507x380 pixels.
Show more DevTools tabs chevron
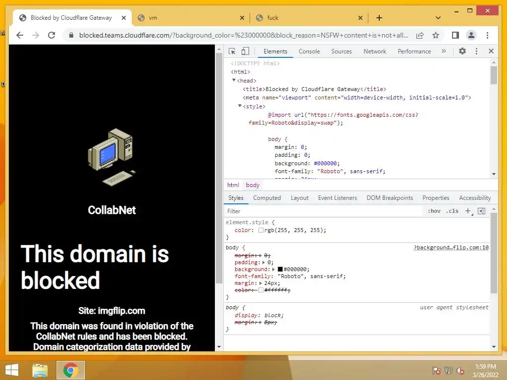coord(444,51)
